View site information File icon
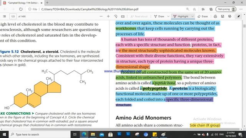This screenshot has width=246, height=138. click(33, 9)
